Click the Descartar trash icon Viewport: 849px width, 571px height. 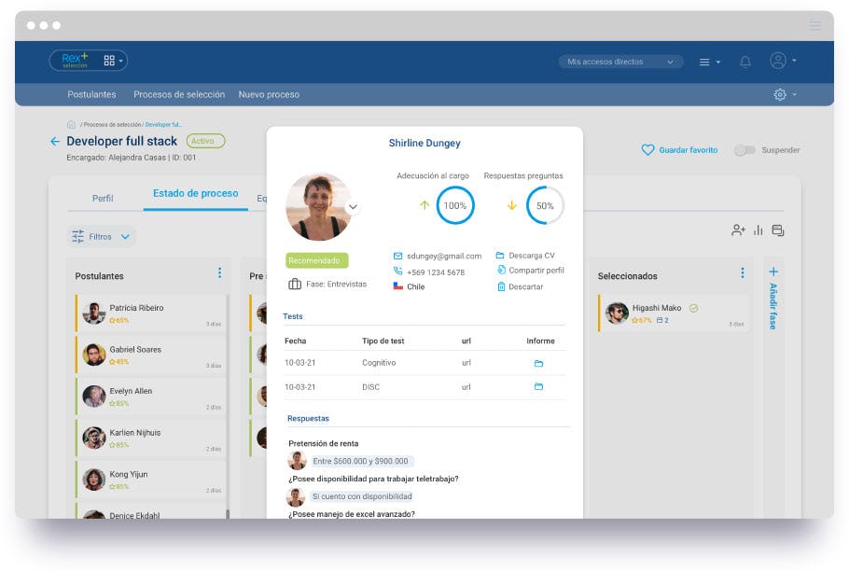(x=503, y=286)
